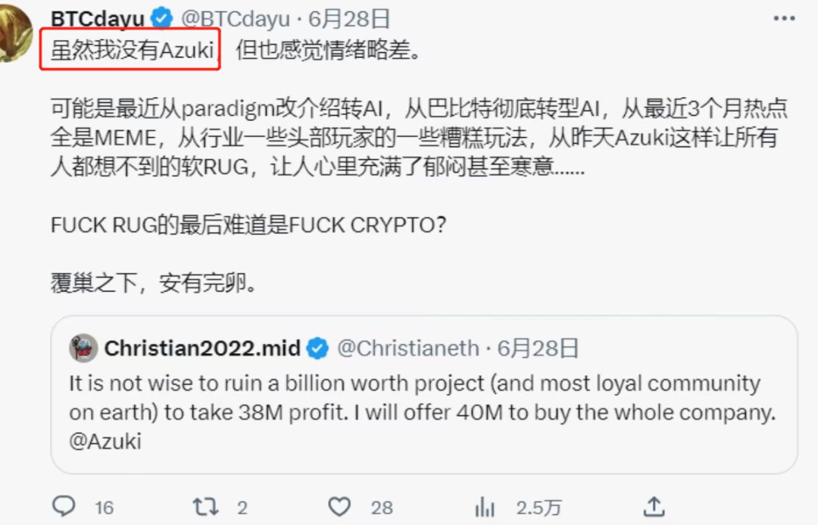Click the quoted tweet's 6月28日 date
818x525 pixels.
pyautogui.click(x=538, y=348)
